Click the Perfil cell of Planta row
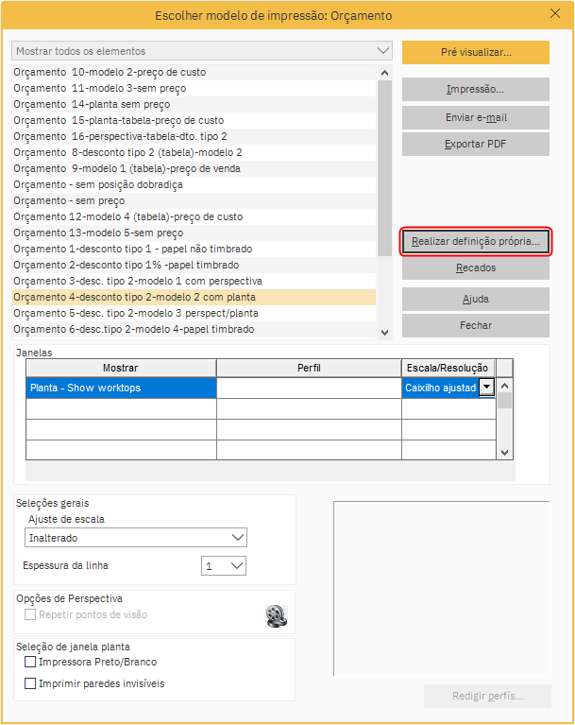The image size is (575, 725). click(x=309, y=388)
